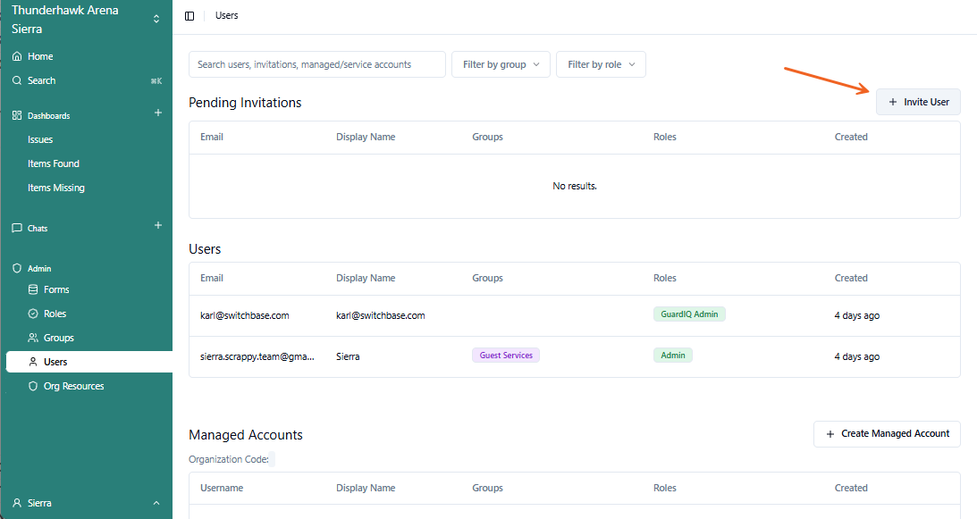Click the Org Resources shield icon
The image size is (977, 519).
pos(33,386)
